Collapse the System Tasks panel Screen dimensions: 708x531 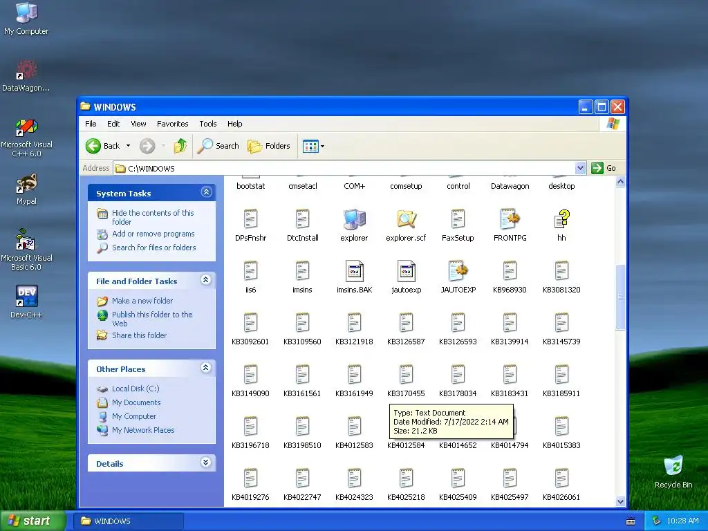tap(206, 192)
